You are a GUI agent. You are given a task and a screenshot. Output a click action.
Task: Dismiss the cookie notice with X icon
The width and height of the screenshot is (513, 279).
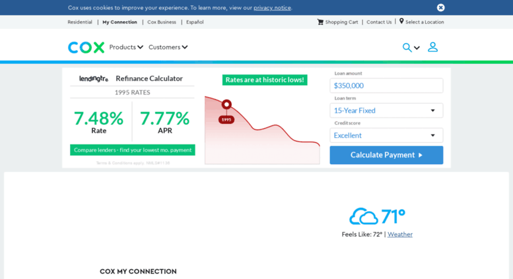tap(440, 8)
